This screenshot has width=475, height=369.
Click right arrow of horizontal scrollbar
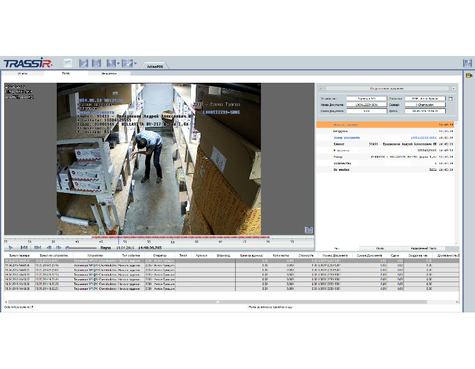(x=457, y=302)
